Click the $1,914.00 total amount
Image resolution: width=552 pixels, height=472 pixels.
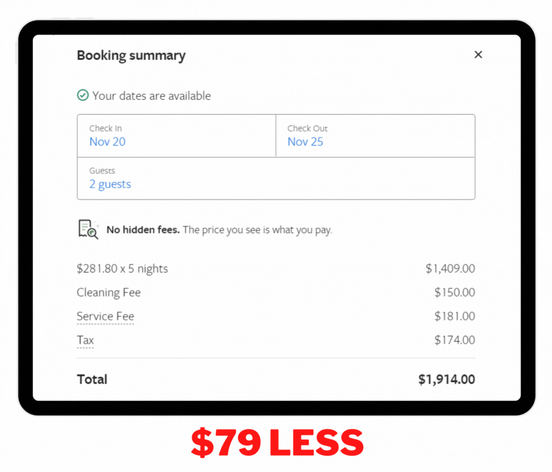[x=447, y=379]
